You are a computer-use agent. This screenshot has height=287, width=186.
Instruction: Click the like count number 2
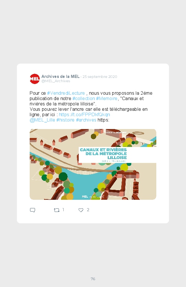tap(88, 210)
